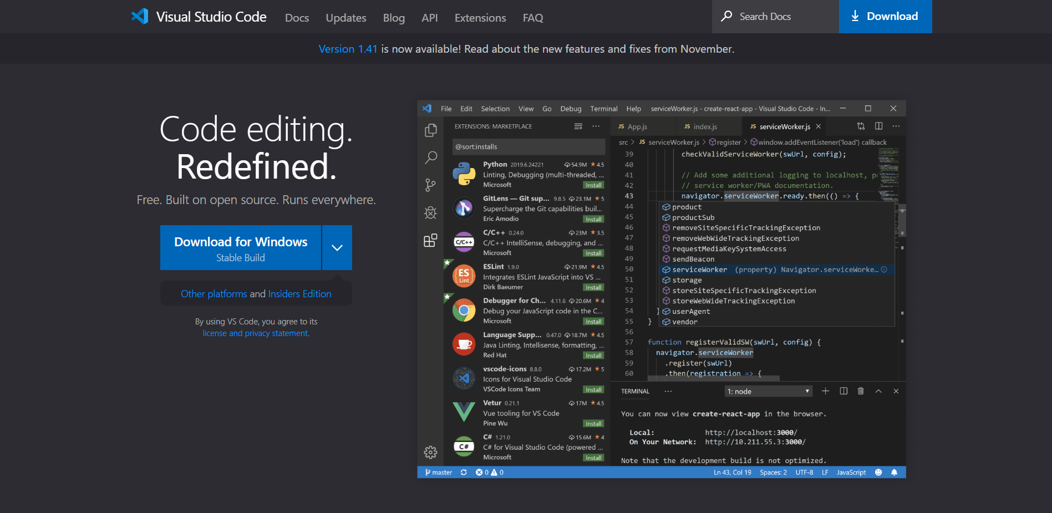Click the trash icon in terminal panel
Screen dimensions: 1052x513
861,391
